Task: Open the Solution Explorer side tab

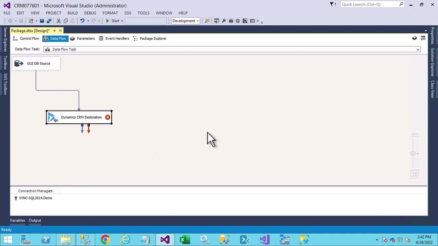Action: pos(433,62)
